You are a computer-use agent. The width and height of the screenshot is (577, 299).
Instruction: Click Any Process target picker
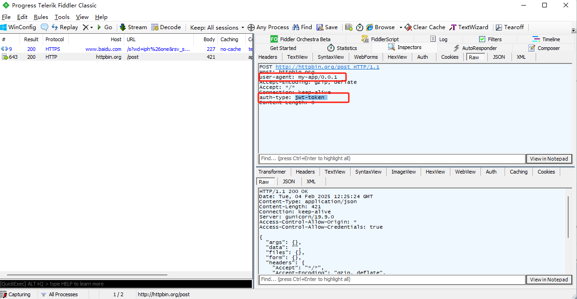coord(269,27)
